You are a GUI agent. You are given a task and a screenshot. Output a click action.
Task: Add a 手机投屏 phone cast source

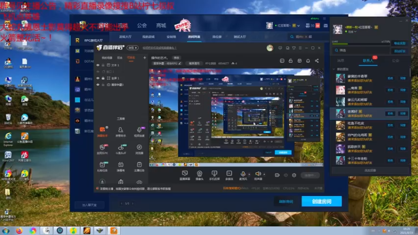(x=214, y=175)
